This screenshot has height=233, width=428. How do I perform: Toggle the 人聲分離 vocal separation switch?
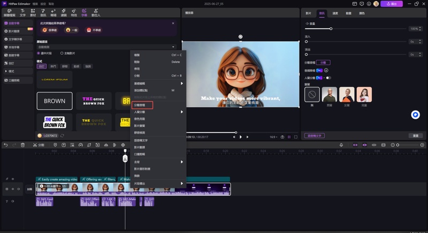[328, 77]
